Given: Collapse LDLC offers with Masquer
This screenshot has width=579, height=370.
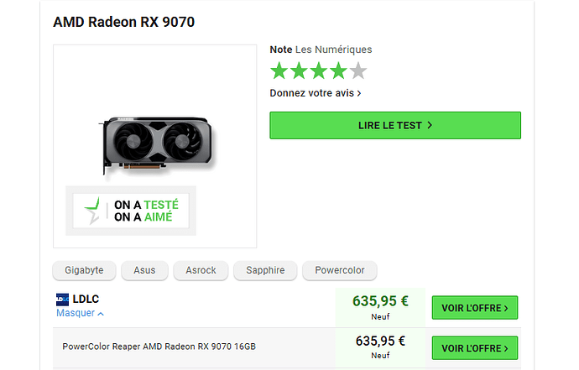Looking at the screenshot, I should tap(80, 313).
